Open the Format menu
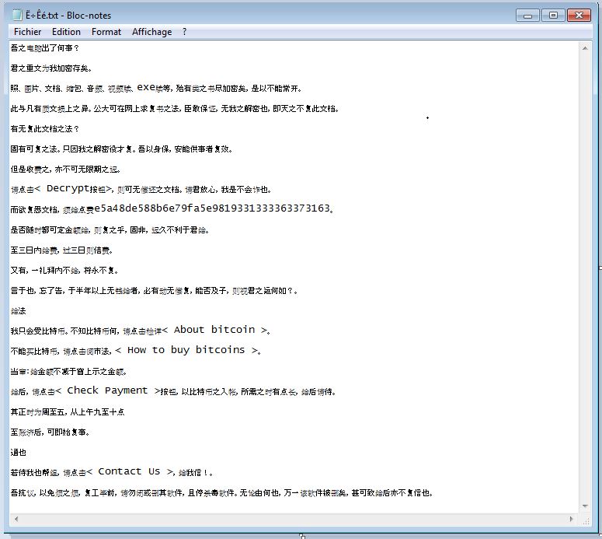The width and height of the screenshot is (602, 539). pos(106,32)
